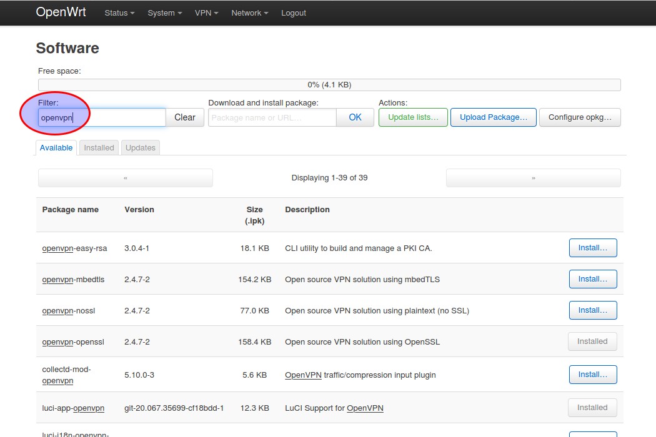
Task: Open the Status dropdown menu
Action: [119, 13]
